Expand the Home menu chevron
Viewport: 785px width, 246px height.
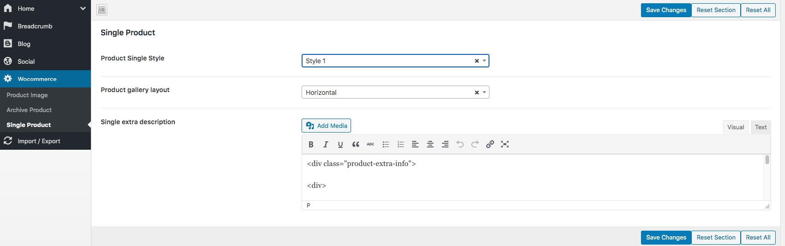tap(83, 8)
